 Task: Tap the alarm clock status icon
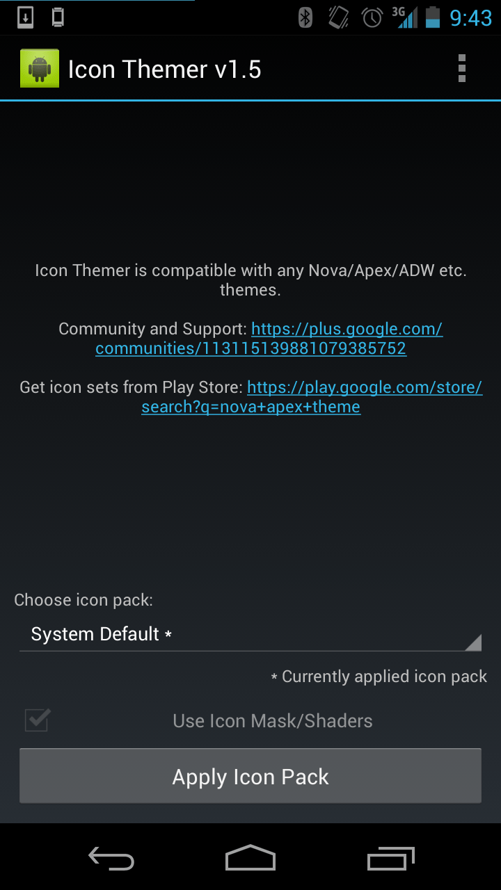pos(372,17)
